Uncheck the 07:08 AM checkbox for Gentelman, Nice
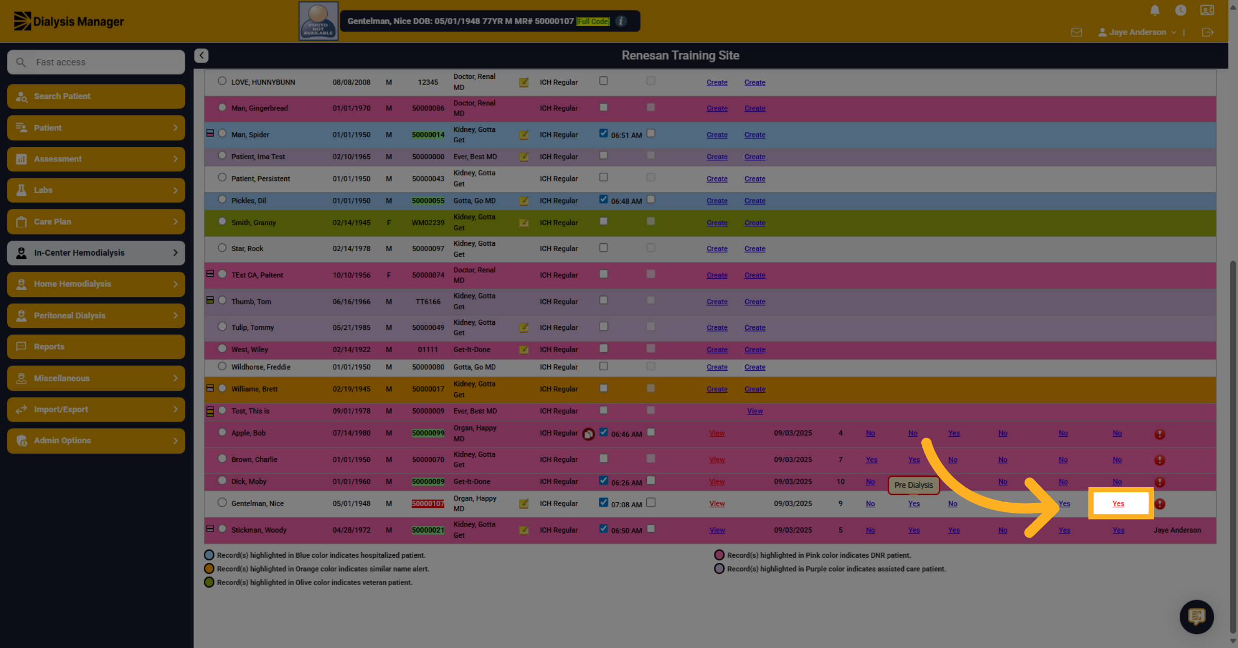The width and height of the screenshot is (1238, 648). (x=603, y=503)
